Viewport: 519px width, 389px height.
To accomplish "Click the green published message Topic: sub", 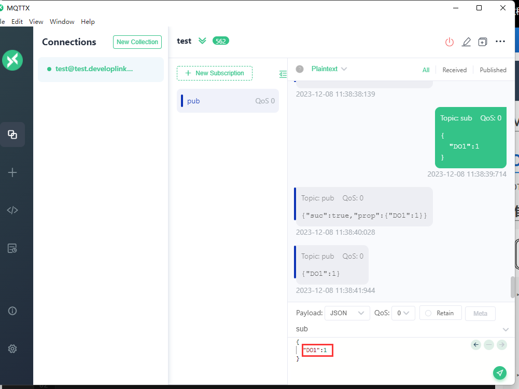I will pos(470,137).
